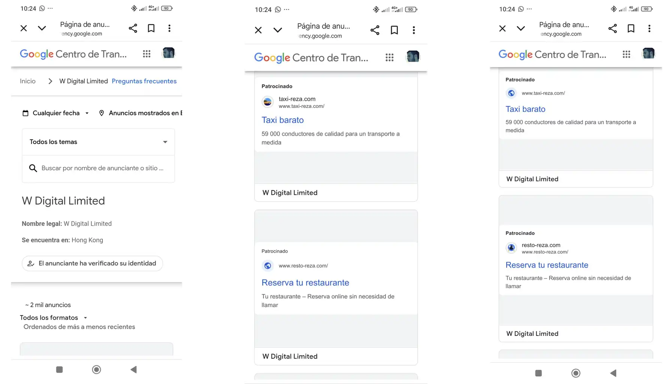This screenshot has width=672, height=384.
Task: Expand the Todos los temas dropdown
Action: (x=98, y=142)
